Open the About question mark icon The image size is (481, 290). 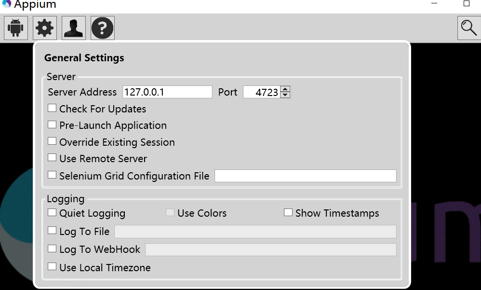pos(103,28)
